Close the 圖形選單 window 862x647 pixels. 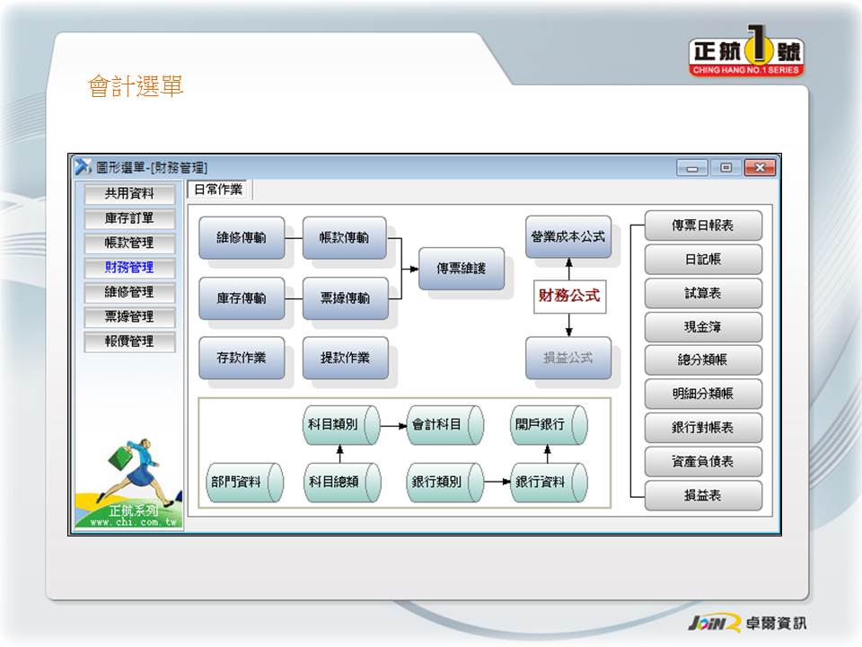[x=759, y=168]
